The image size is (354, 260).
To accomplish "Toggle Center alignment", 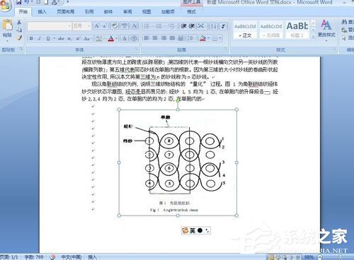I will pyautogui.click(x=155, y=38).
